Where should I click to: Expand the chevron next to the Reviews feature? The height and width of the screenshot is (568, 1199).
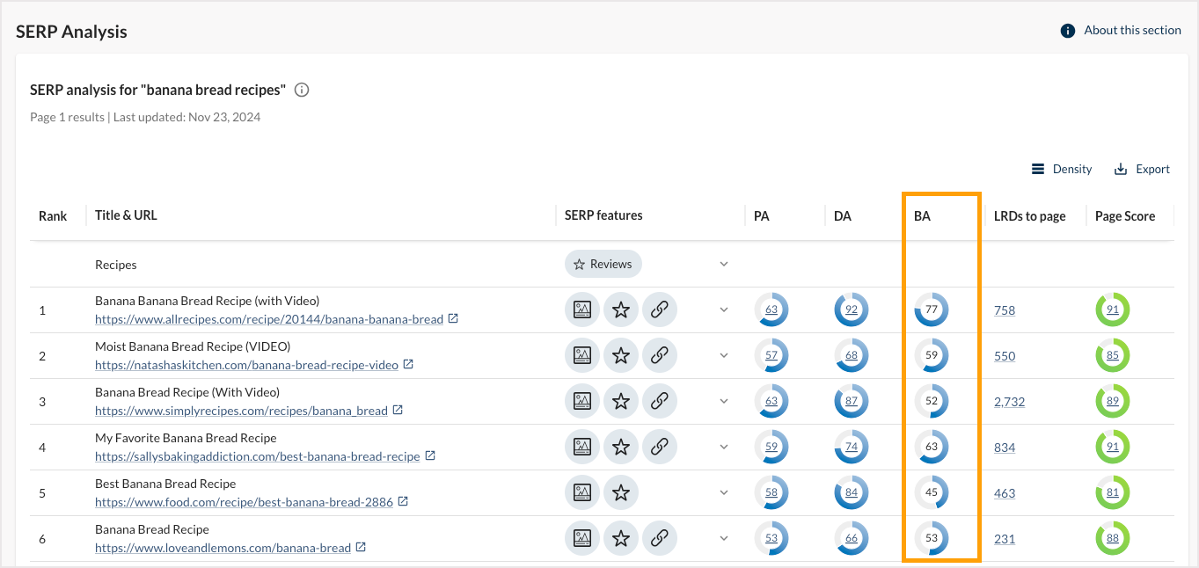[723, 264]
